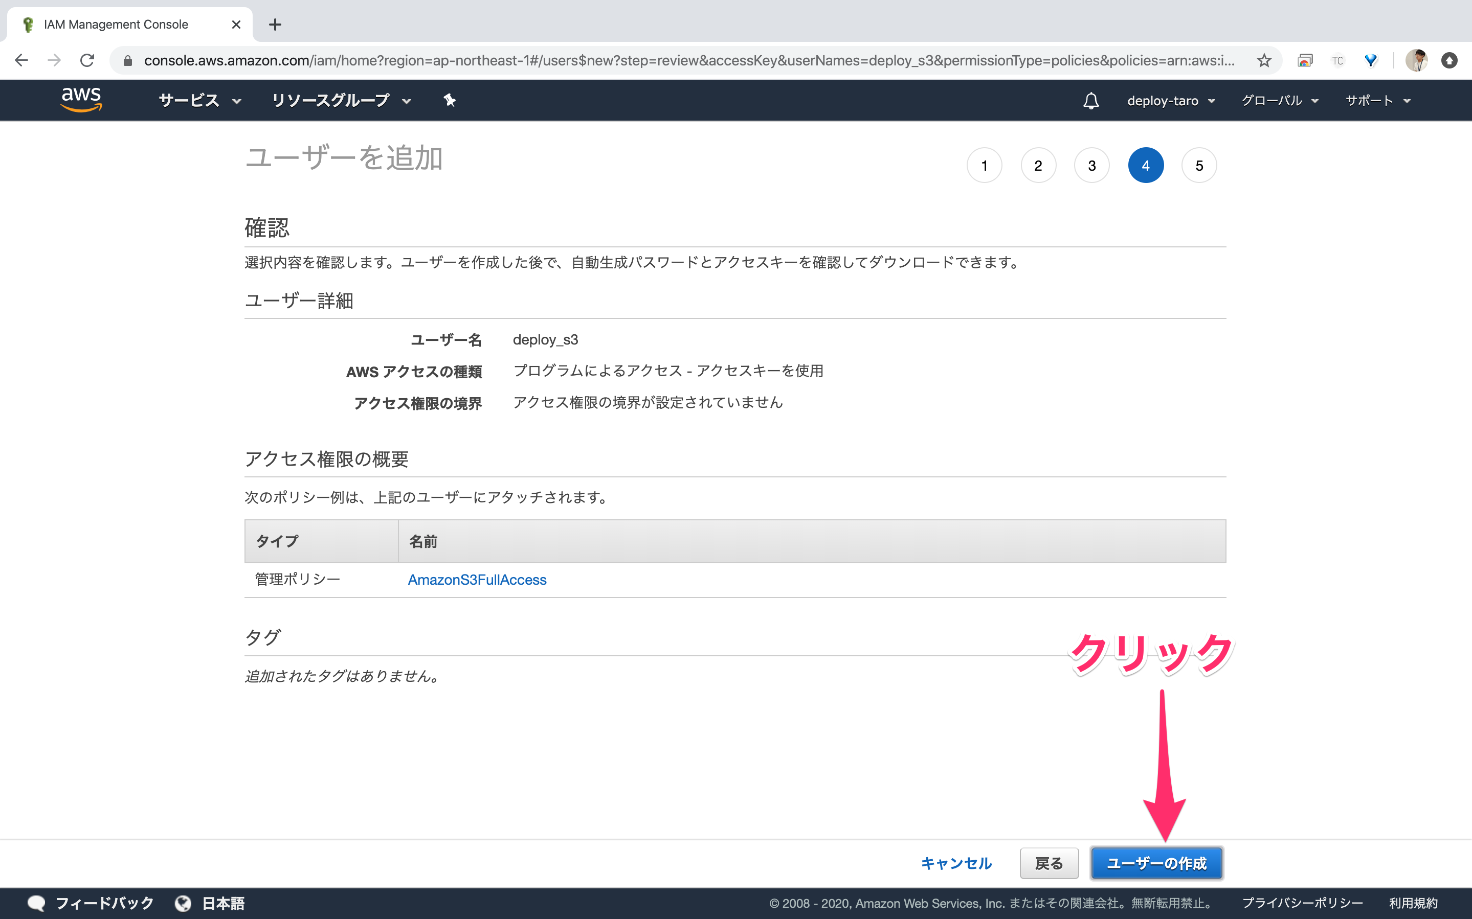Bookmark the page with the star icon
This screenshot has width=1472, height=919.
1263,60
